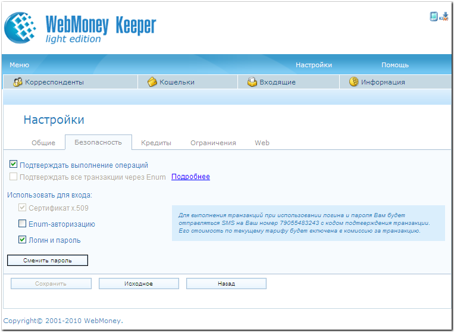Click the Настройки page heading
The height and width of the screenshot is (332, 454).
point(54,120)
